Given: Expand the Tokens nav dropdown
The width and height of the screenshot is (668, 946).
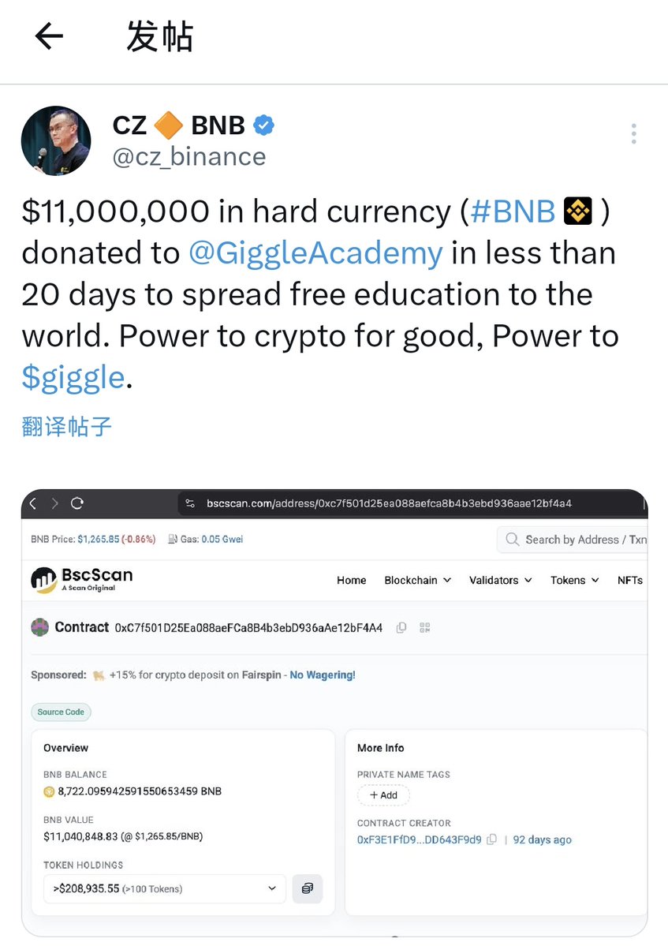Looking at the screenshot, I should [x=574, y=580].
